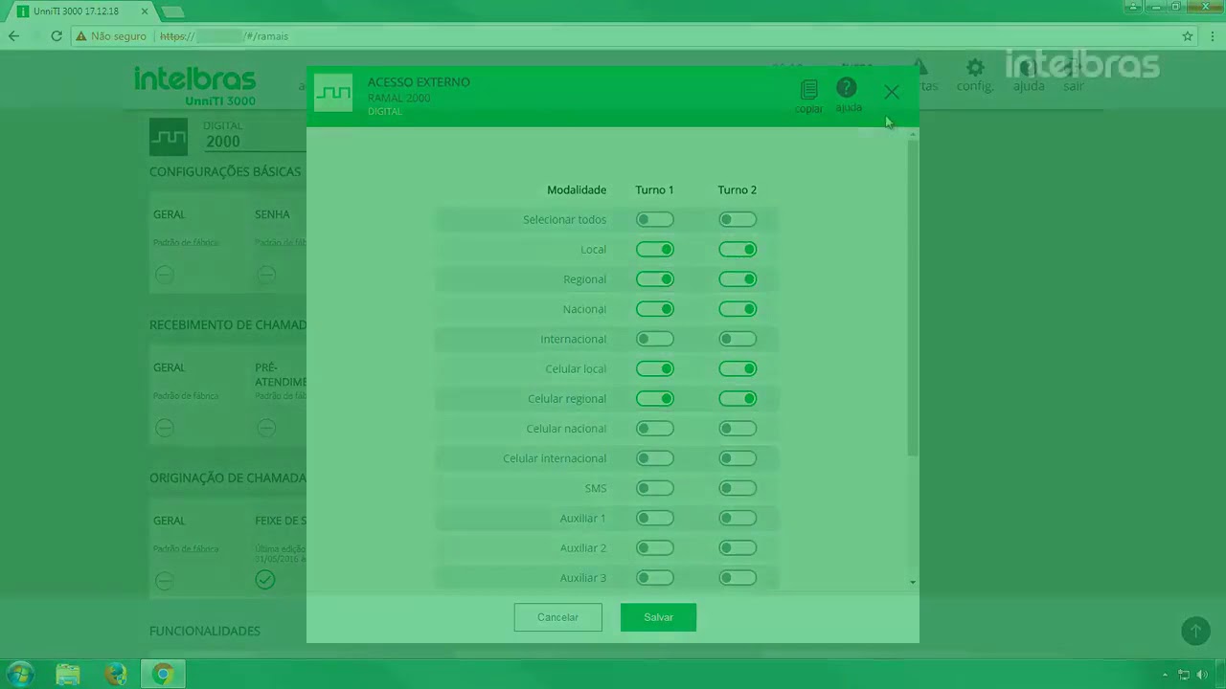Enable Auxiliar 3 in Turno 2

click(738, 578)
